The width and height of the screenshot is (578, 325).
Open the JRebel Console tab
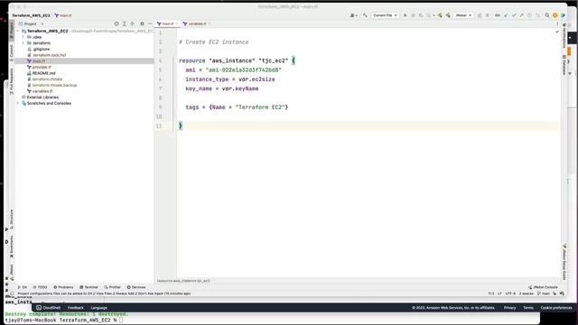click(543, 287)
